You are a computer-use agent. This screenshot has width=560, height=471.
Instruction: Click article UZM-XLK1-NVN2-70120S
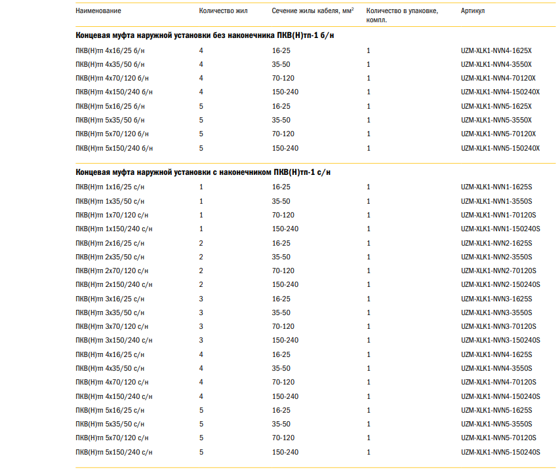(498, 271)
